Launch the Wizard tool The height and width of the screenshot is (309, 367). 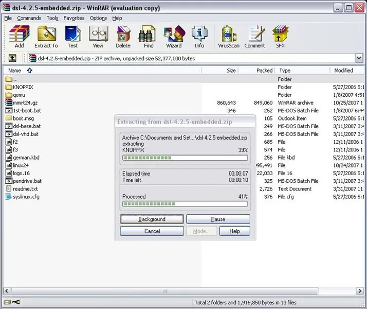click(x=174, y=37)
